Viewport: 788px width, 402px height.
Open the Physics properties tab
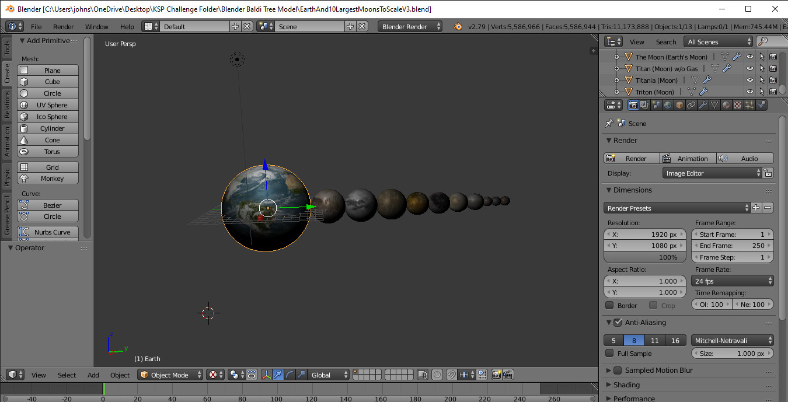(761, 104)
